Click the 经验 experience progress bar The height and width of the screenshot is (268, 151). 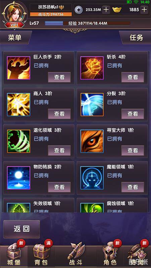point(88,23)
